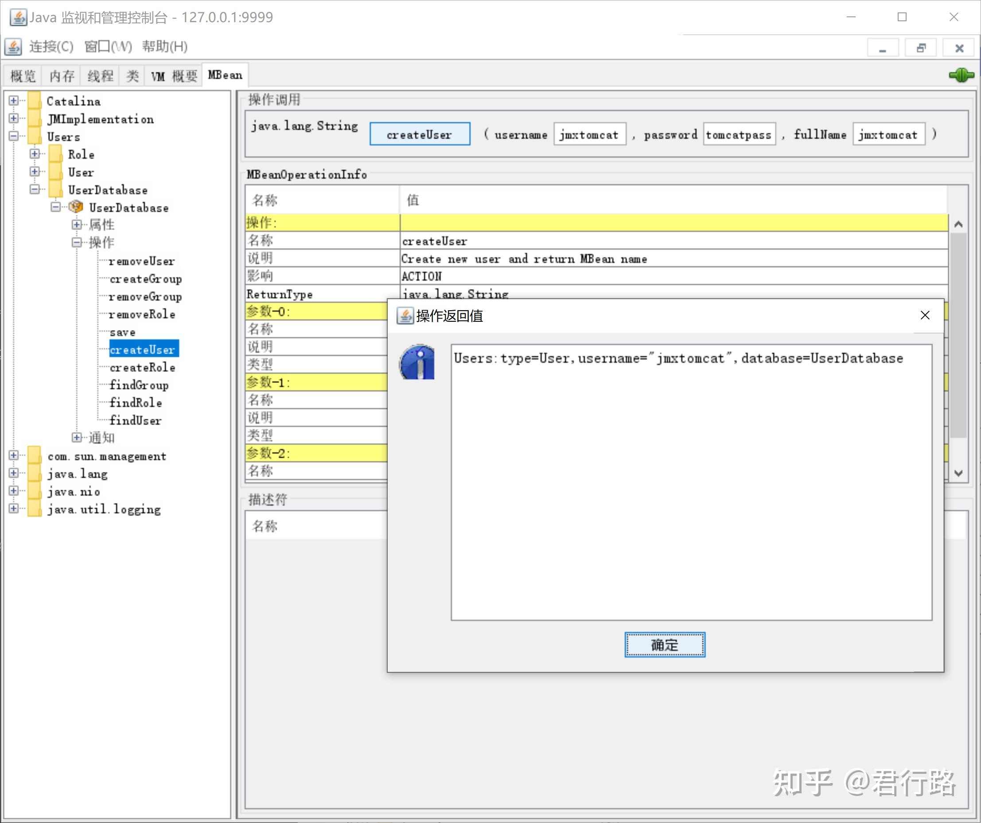
Task: Click the info icon in the return value dialog
Action: point(417,362)
